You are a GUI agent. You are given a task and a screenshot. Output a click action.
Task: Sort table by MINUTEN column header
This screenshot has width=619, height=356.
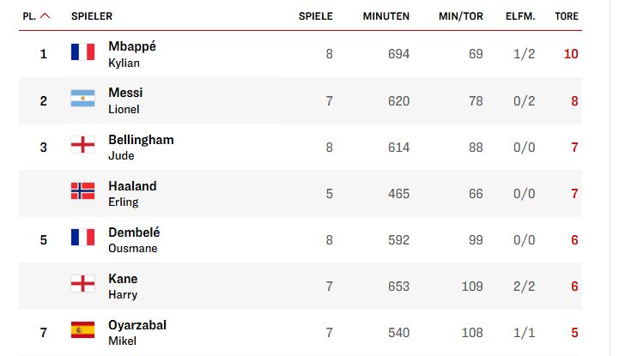(x=386, y=16)
